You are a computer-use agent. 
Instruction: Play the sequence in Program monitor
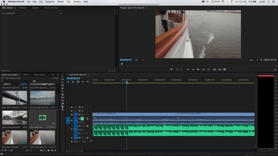[x=198, y=69]
